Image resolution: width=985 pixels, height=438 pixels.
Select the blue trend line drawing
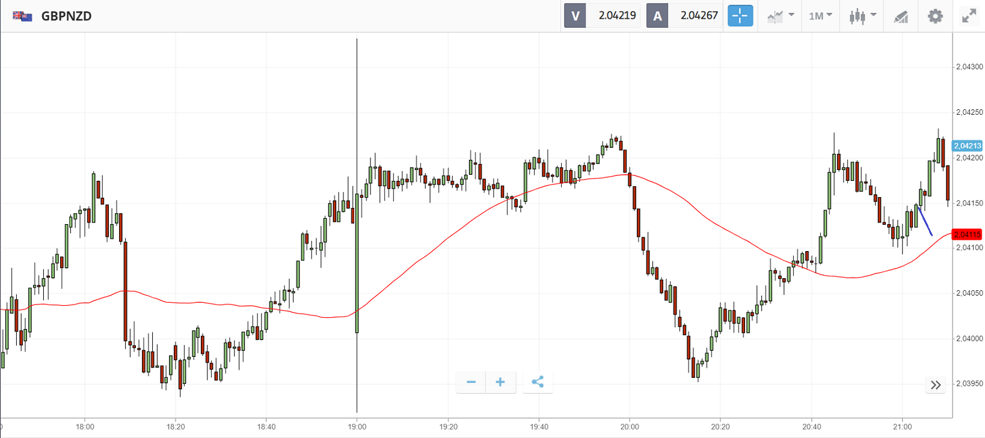point(925,222)
